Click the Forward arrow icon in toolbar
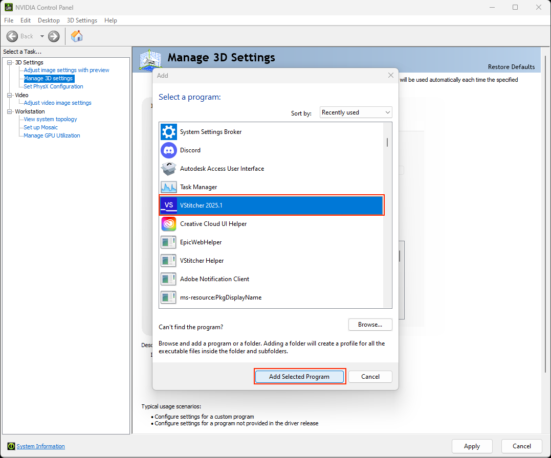The width and height of the screenshot is (551, 458). [x=54, y=36]
